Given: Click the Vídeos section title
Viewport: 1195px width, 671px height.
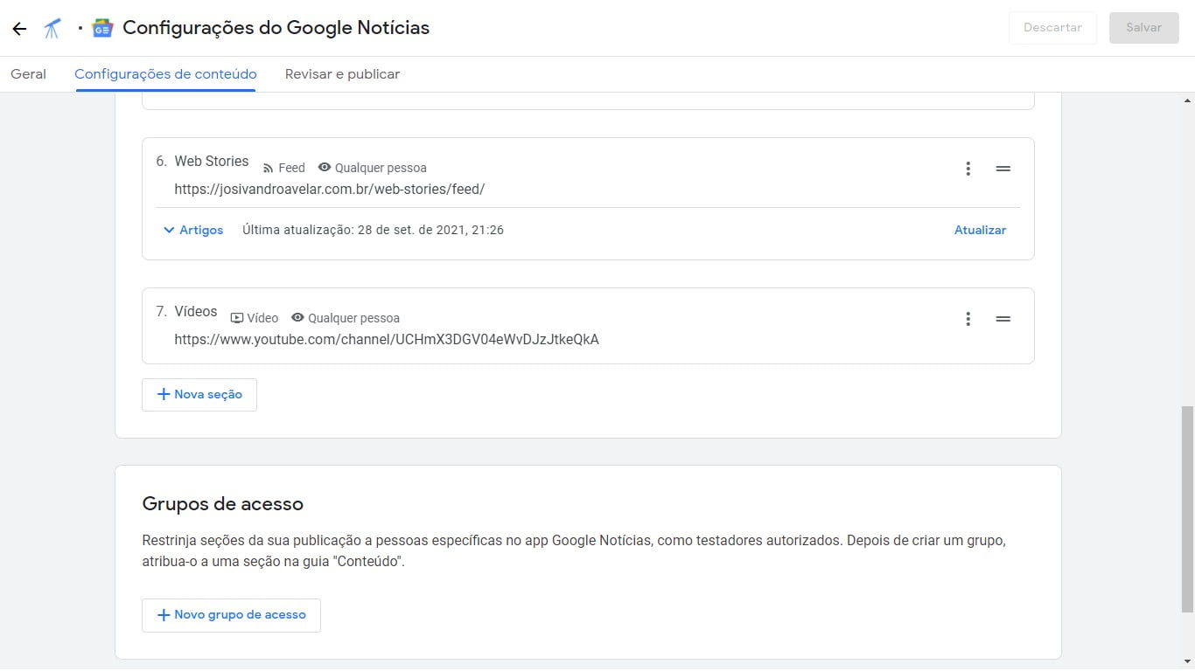Looking at the screenshot, I should click(196, 312).
